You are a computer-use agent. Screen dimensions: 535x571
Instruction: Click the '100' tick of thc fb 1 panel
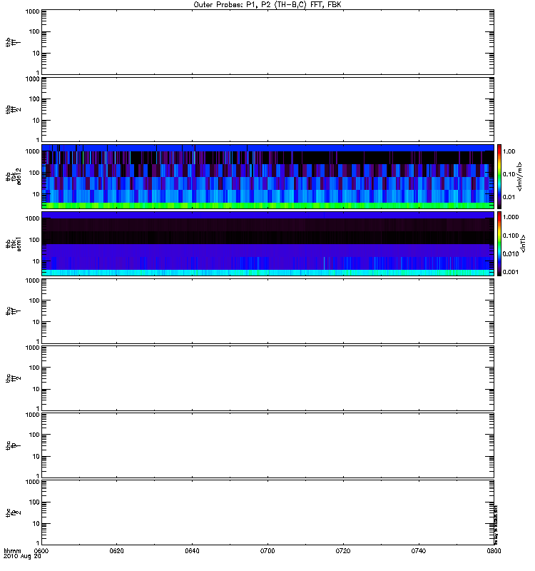tap(34, 435)
